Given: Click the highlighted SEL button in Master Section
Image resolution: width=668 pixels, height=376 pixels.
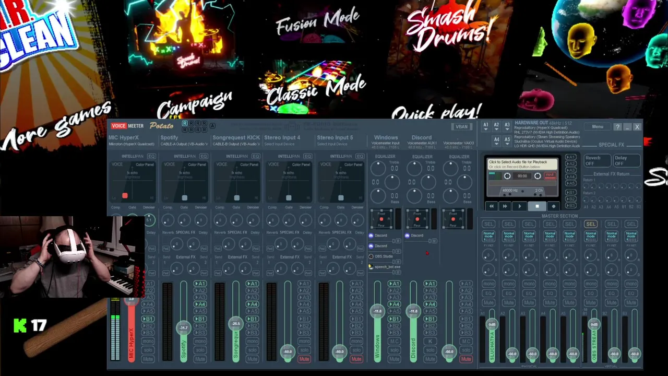Looking at the screenshot, I should 590,224.
